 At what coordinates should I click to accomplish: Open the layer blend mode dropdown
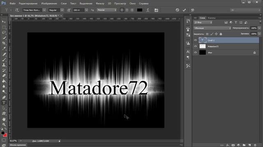point(212,28)
